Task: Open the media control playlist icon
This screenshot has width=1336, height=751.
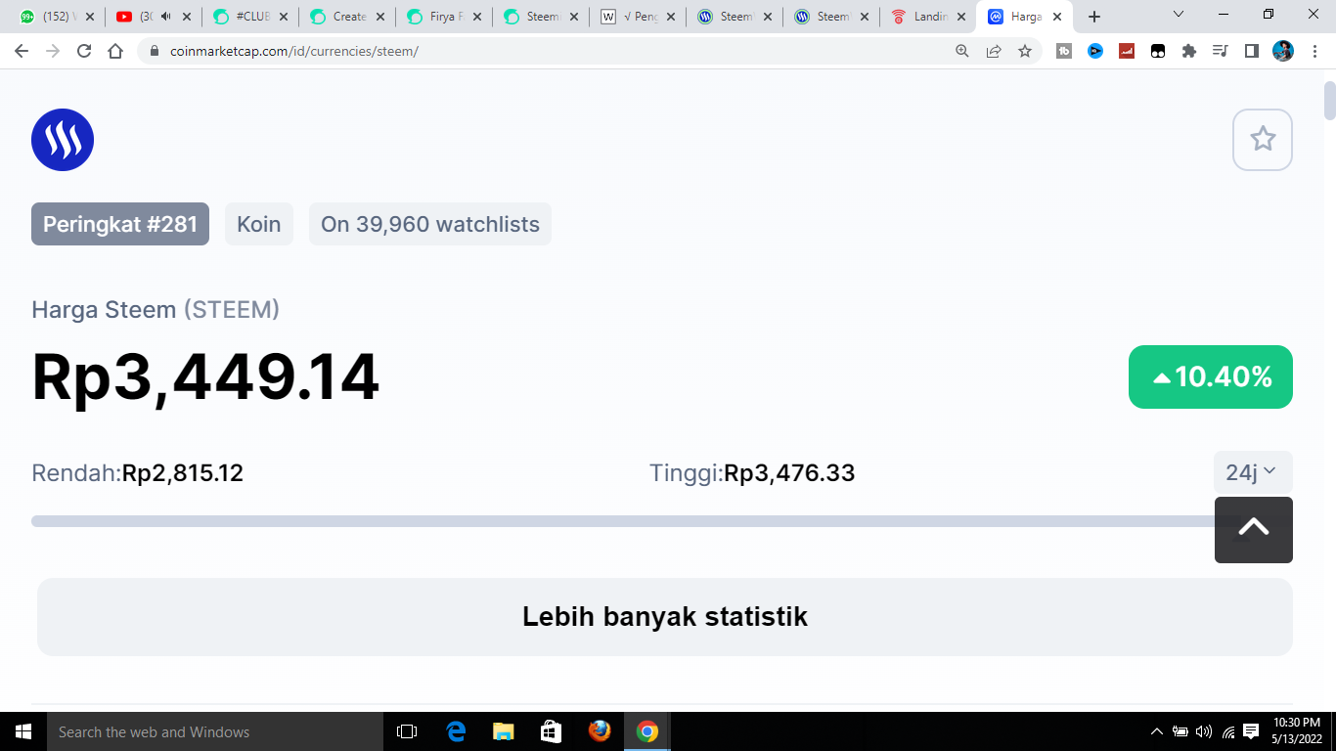Action: click(1221, 51)
